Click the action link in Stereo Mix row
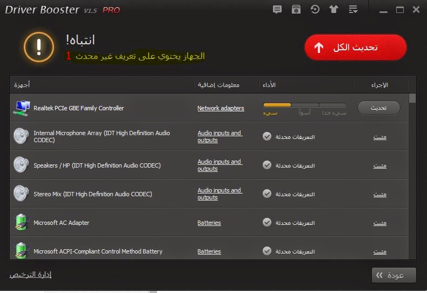This screenshot has width=427, height=293. coord(380,195)
